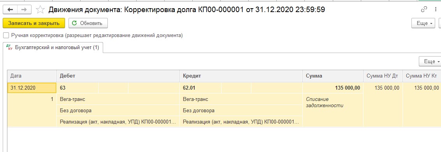Add document to favorites with star icon
The width and height of the screenshot is (441, 152).
click(40, 10)
